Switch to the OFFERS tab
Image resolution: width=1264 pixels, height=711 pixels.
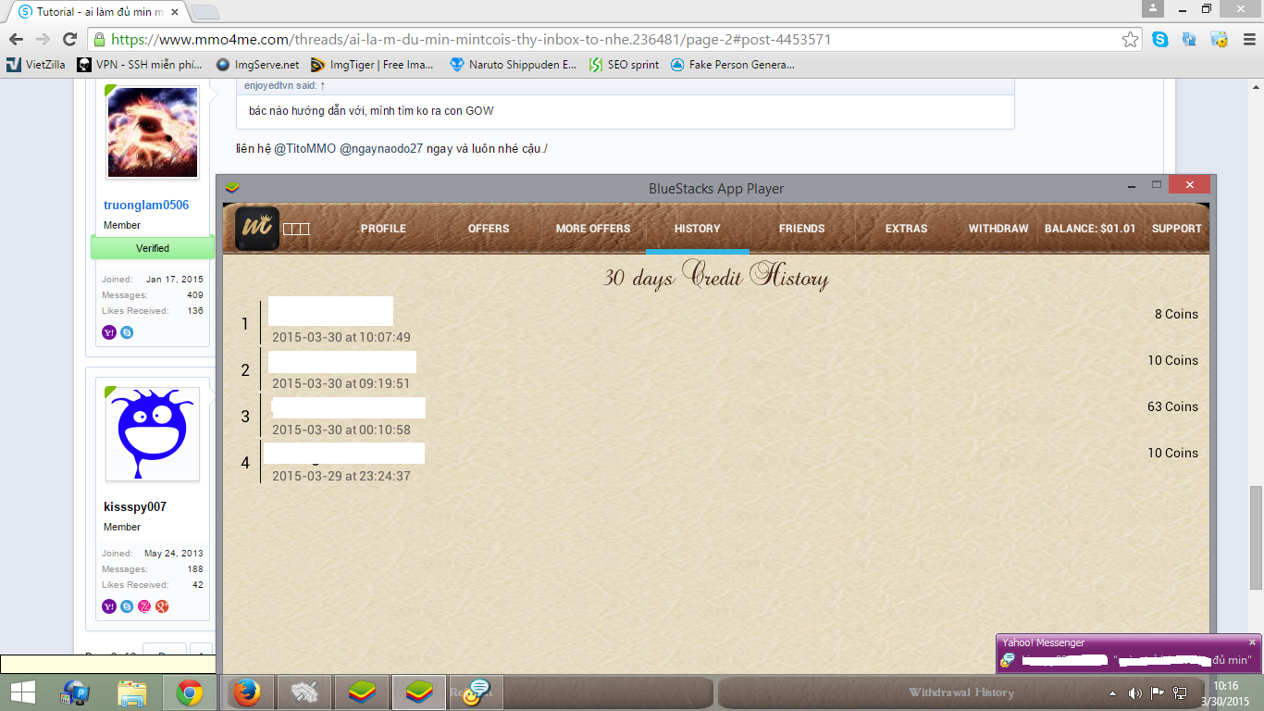pos(489,229)
